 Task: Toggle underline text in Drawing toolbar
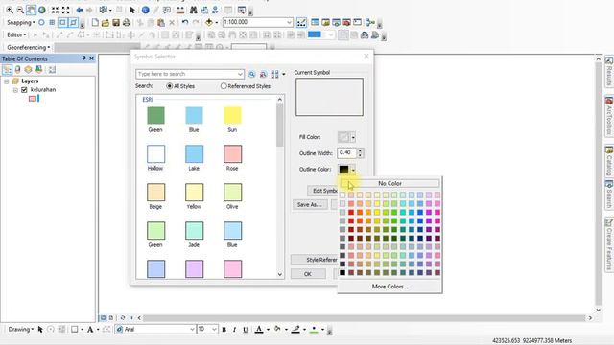246,330
